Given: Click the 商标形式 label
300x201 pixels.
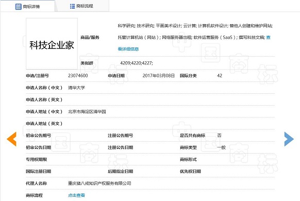Looking at the screenshot, I should [x=188, y=159].
